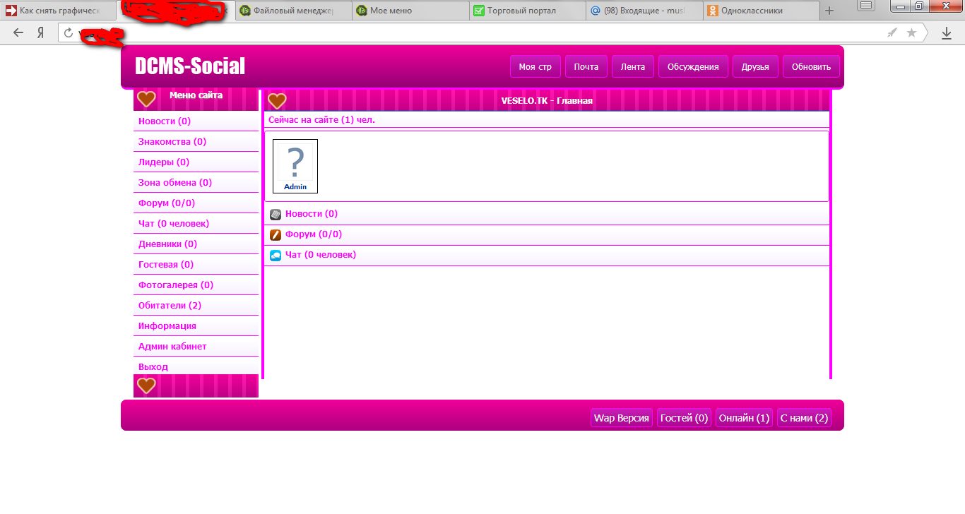Open 'Обитатели (2)' in the left menu
This screenshot has height=514, width=965.
coord(196,306)
